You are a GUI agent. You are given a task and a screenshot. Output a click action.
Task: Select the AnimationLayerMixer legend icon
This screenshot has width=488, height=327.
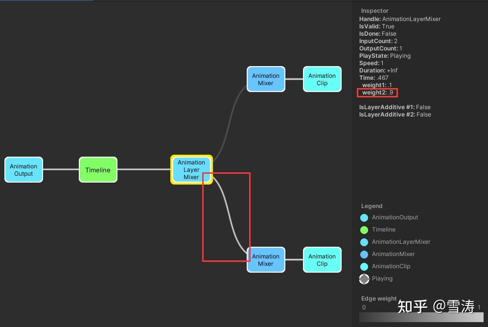(x=364, y=242)
